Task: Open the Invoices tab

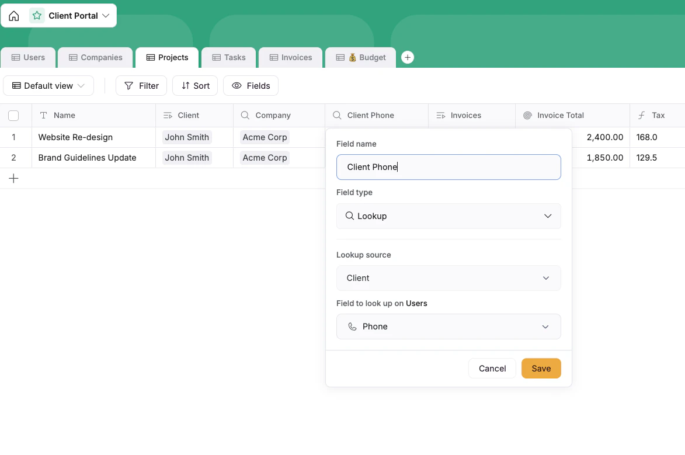Action: (290, 57)
